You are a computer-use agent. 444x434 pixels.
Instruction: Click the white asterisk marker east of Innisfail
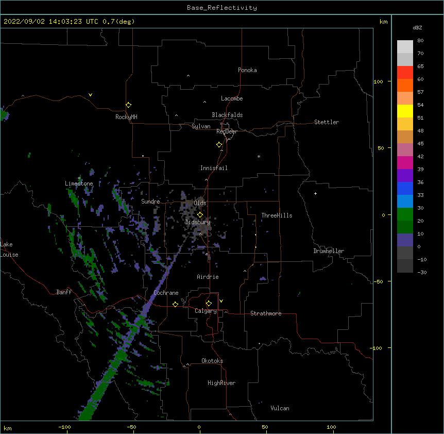(x=259, y=156)
